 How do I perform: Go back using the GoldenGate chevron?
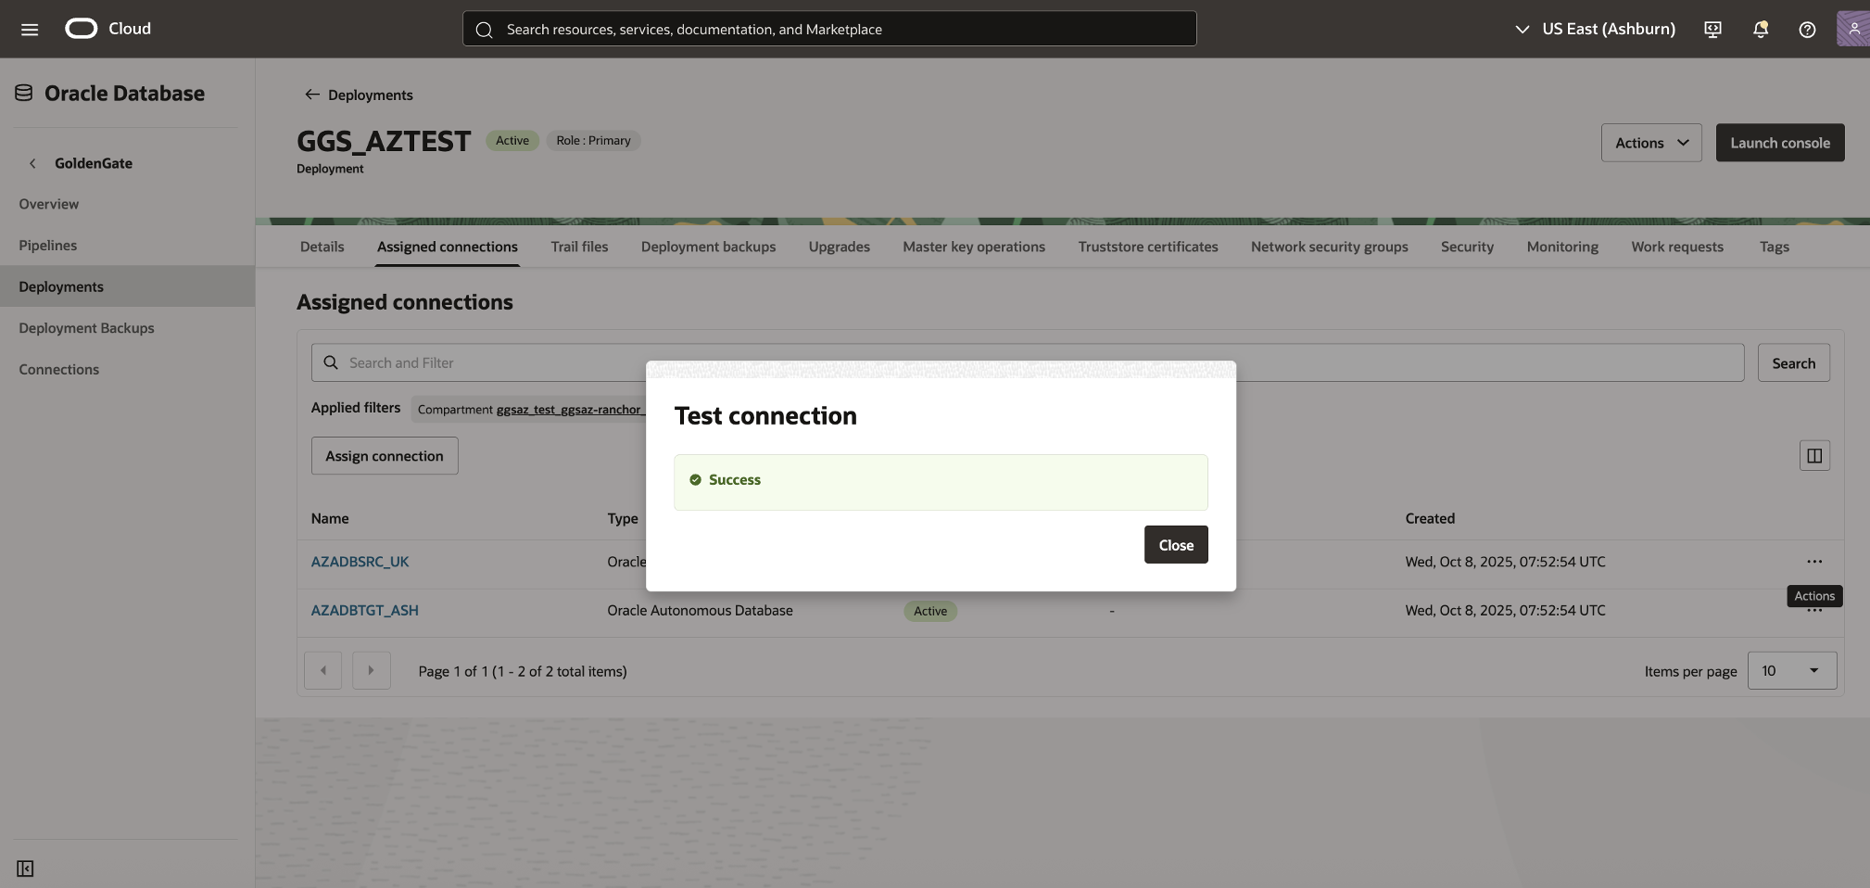click(32, 163)
